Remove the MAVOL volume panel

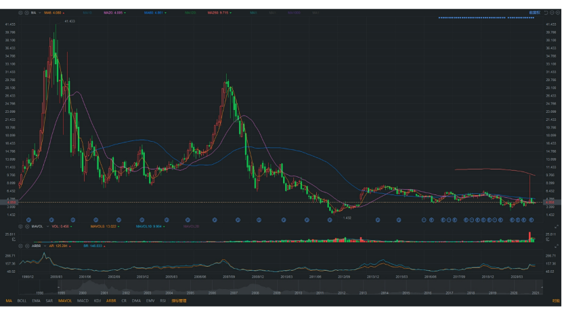[x=27, y=226]
